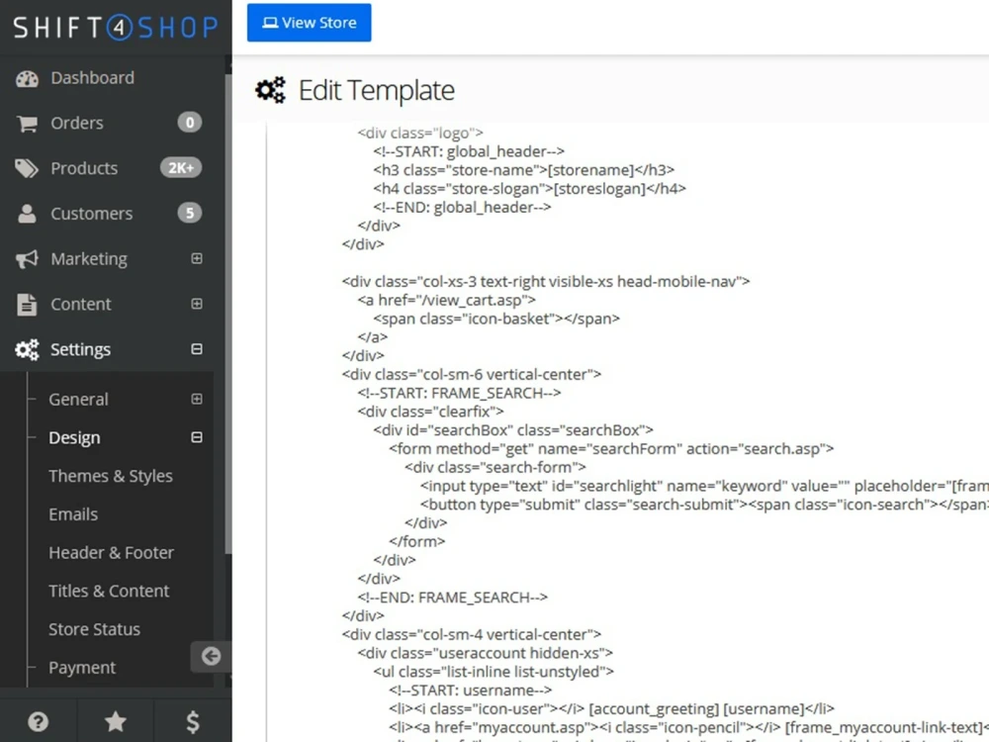Click the Edit Template heading

pyautogui.click(x=376, y=90)
